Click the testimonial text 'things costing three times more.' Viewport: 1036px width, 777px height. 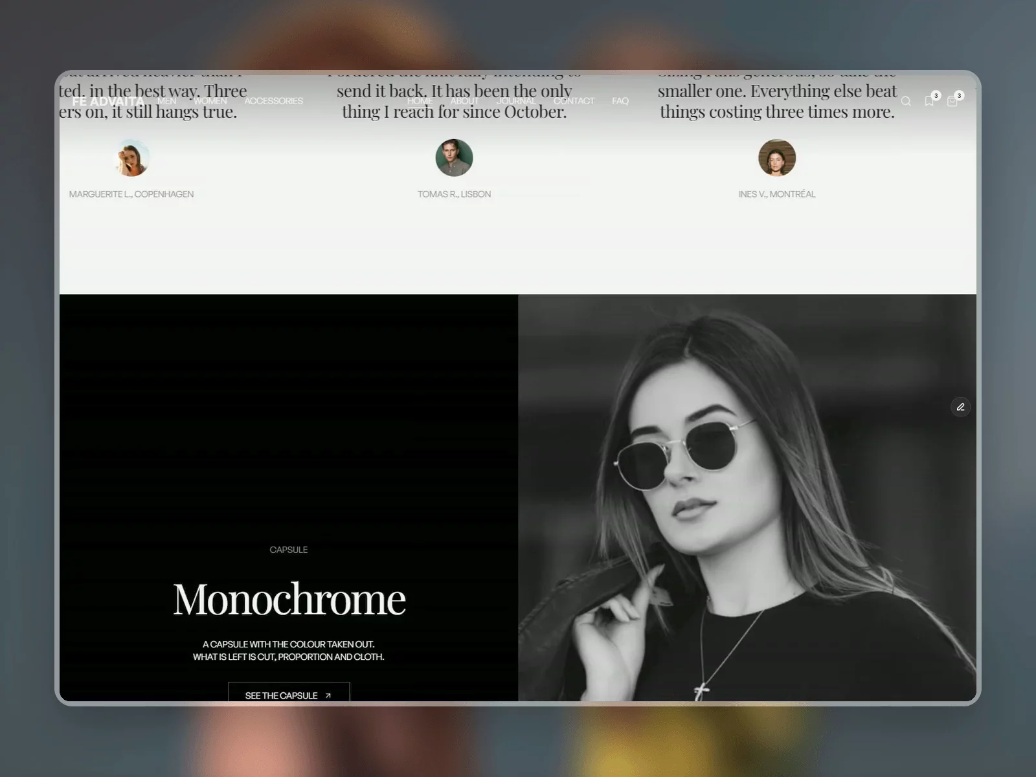(777, 112)
